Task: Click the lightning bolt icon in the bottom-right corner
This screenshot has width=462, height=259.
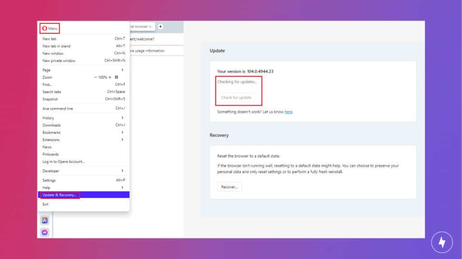Action: (442, 242)
